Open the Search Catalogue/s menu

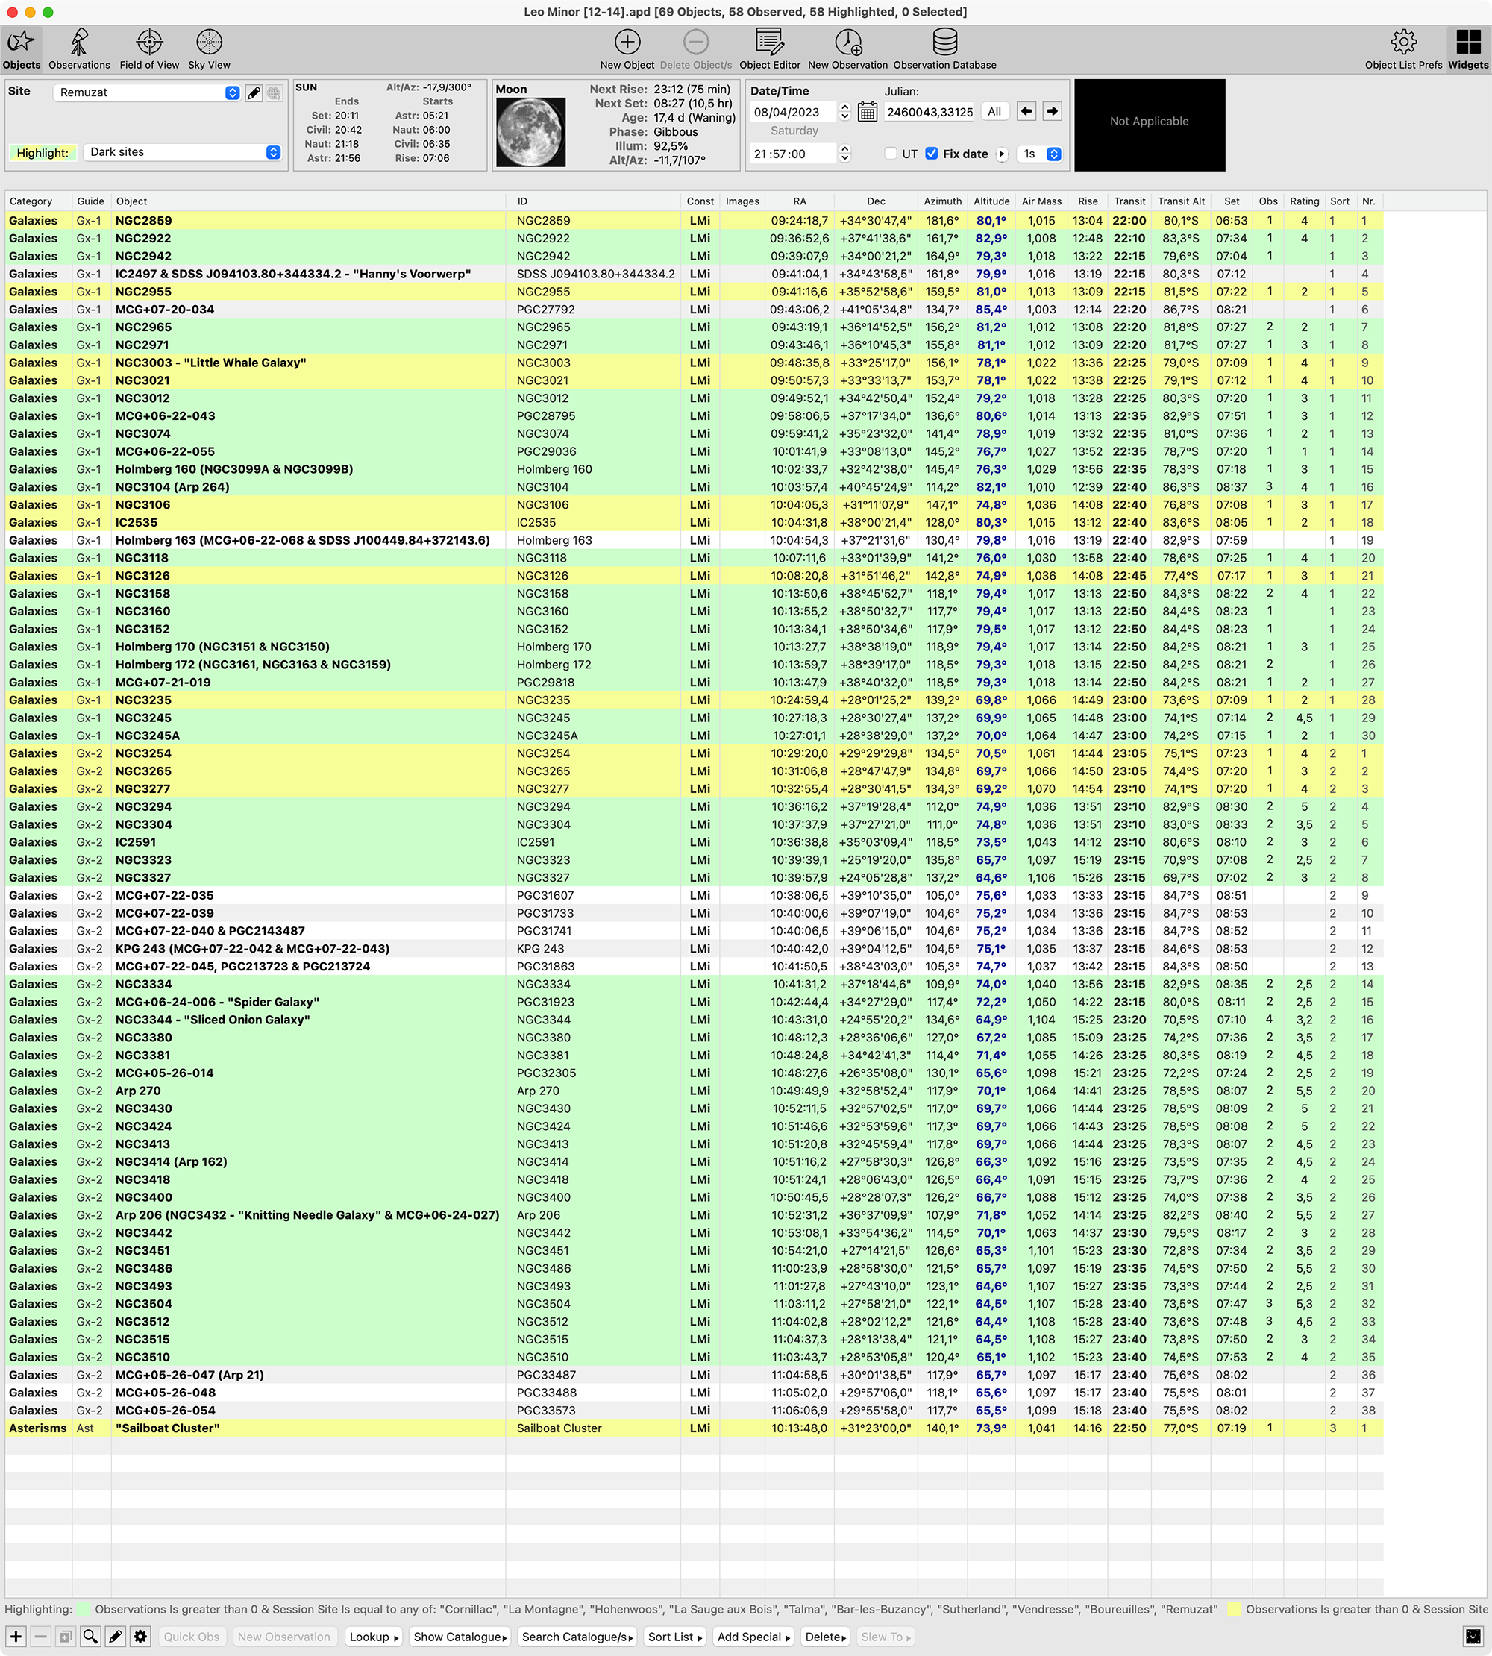pyautogui.click(x=577, y=1637)
